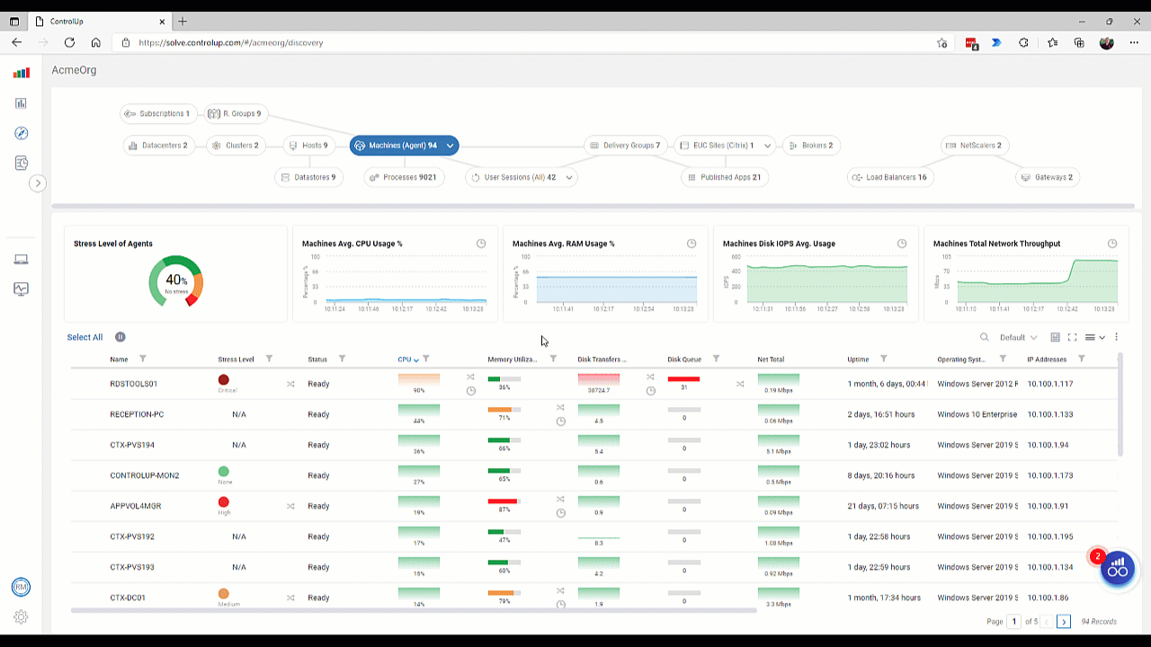
Task: Select the Brokers 2 node
Action: coord(810,145)
